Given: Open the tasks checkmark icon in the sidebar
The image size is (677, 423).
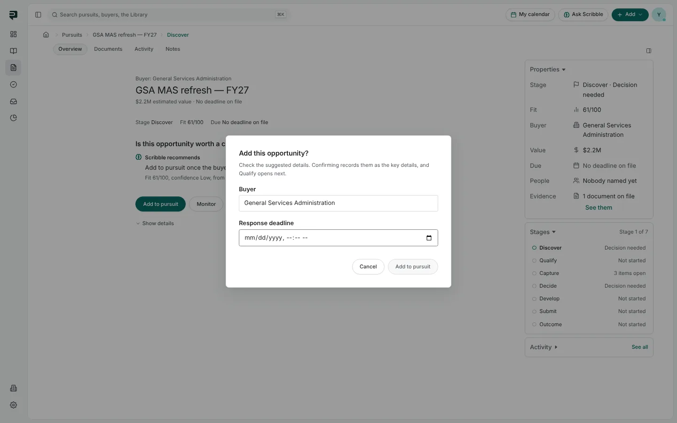Looking at the screenshot, I should click(x=13, y=85).
